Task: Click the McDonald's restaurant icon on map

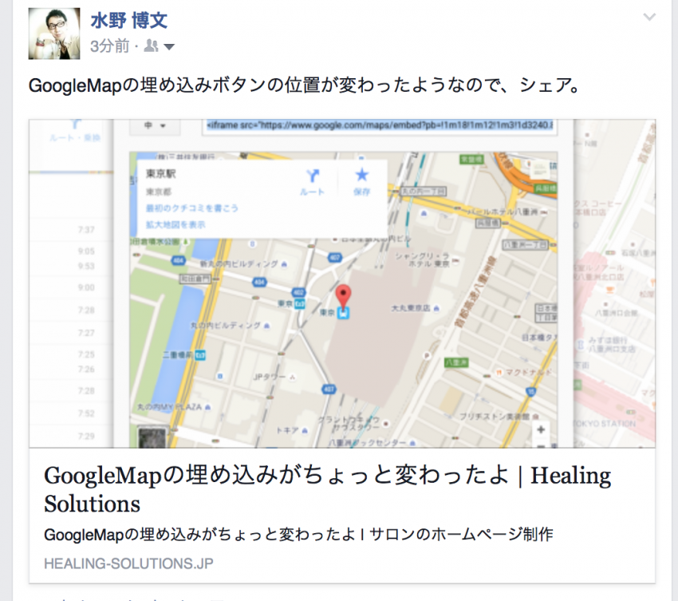Action: coord(499,372)
